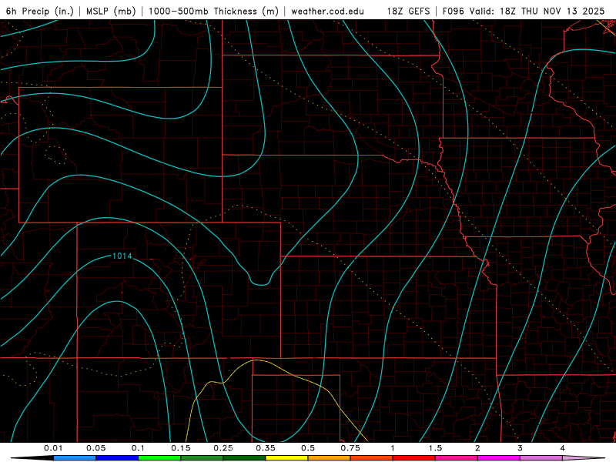Click the '1000-500mb Thickness (m)' header label
Image resolution: width=616 pixels, height=462 pixels.
213,11
